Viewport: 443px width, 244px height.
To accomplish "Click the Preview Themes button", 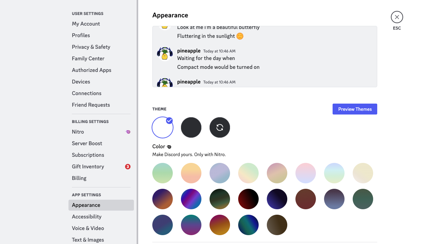I will click(x=355, y=109).
